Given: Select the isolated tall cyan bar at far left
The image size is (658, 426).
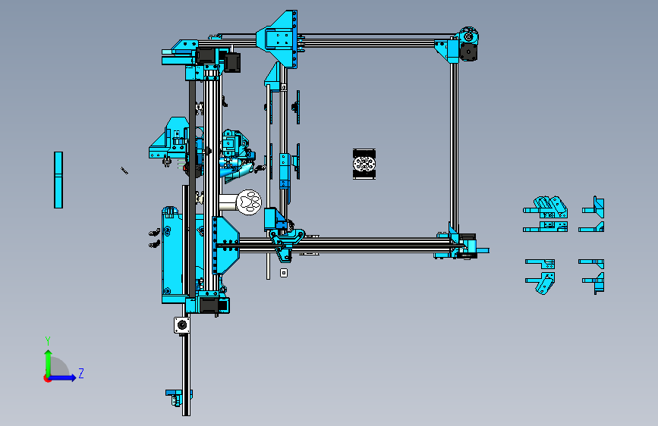Looking at the screenshot, I should click(x=58, y=180).
